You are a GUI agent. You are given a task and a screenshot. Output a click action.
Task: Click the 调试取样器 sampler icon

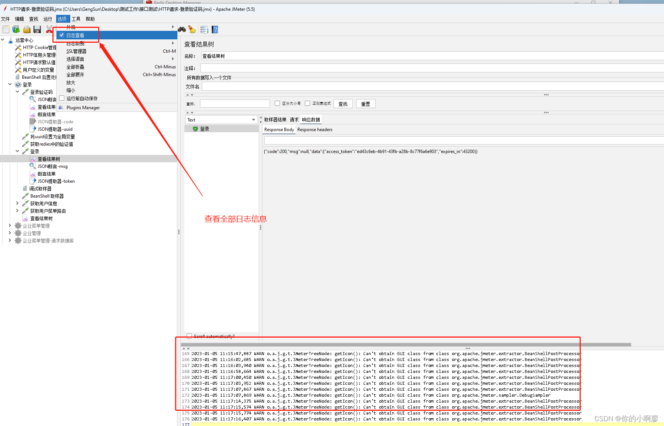[25, 189]
